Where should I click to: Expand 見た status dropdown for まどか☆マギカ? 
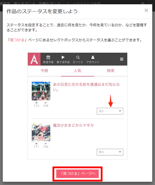click(110, 152)
